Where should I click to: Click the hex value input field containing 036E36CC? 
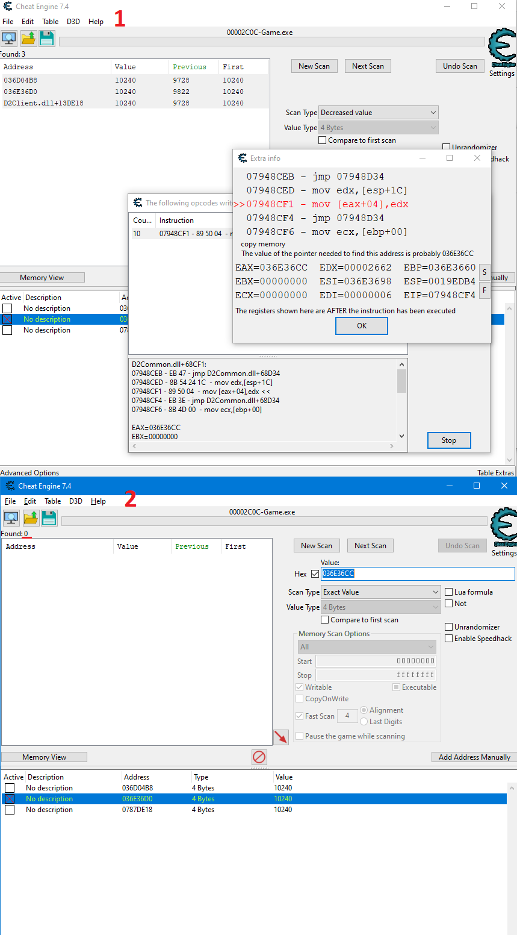[x=418, y=574]
